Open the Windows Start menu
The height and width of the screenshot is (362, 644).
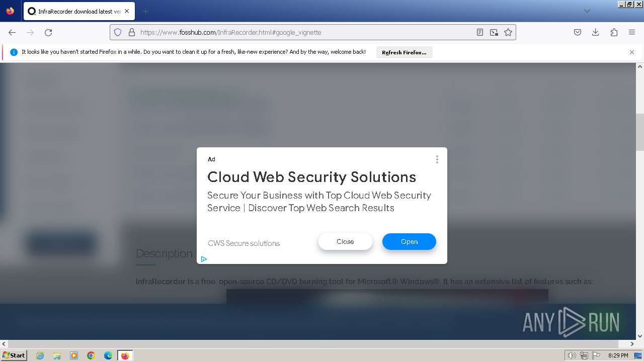[x=14, y=355]
